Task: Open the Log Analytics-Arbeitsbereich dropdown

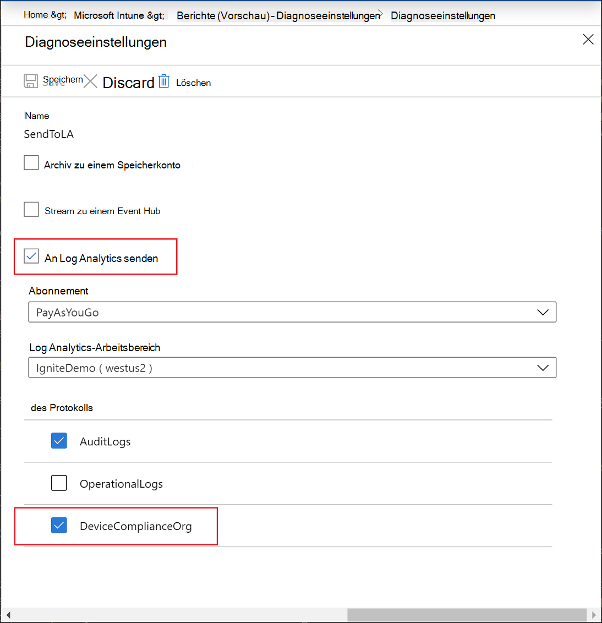Action: (x=543, y=367)
